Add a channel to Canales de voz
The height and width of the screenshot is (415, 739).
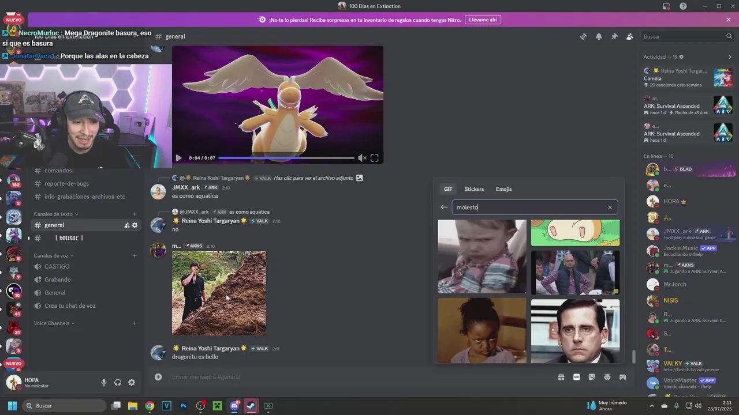coord(135,255)
